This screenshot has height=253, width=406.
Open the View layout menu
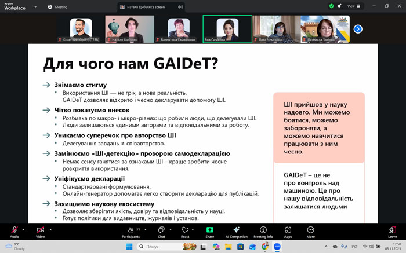pyautogui.click(x=352, y=6)
